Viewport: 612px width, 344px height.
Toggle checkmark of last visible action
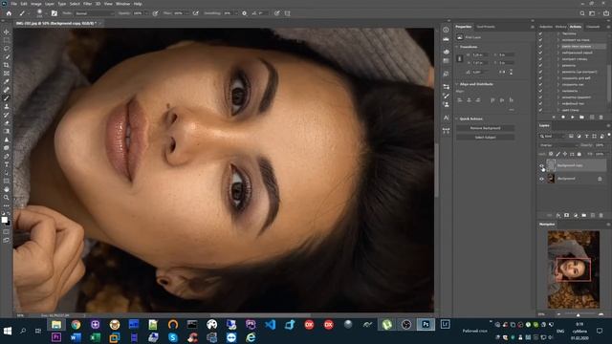click(x=540, y=110)
